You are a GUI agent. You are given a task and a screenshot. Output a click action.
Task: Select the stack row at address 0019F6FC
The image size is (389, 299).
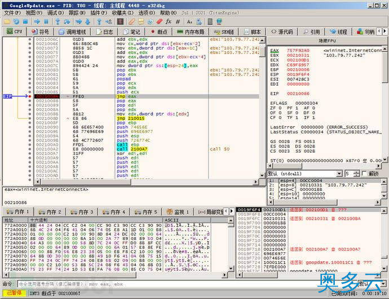pyautogui.click(x=308, y=218)
